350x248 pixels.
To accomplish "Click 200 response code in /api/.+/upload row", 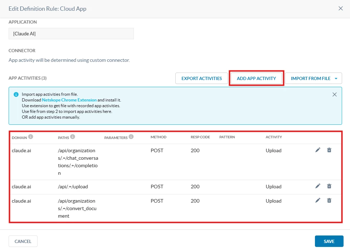I will tap(195, 187).
